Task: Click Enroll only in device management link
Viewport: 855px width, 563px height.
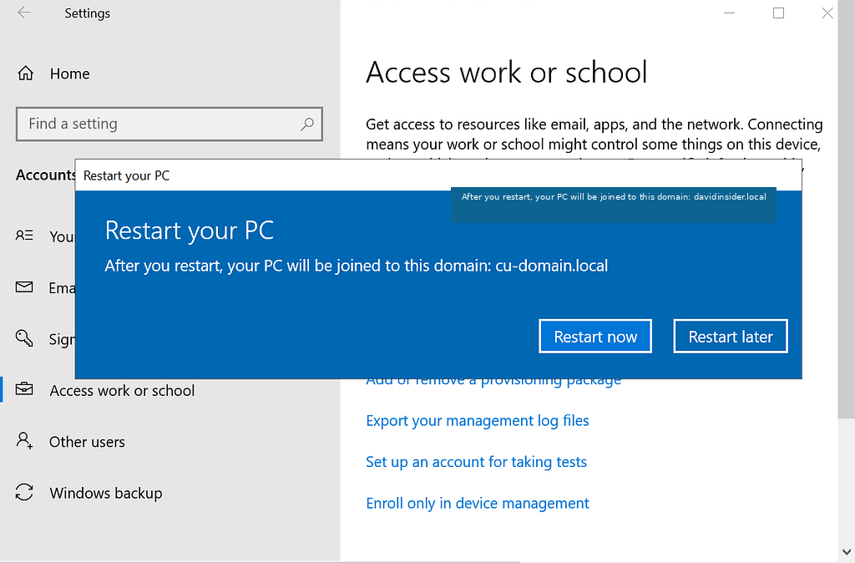Action: 477,503
